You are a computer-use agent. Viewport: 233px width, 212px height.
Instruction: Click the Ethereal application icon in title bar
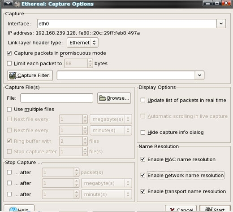pos(17,4)
